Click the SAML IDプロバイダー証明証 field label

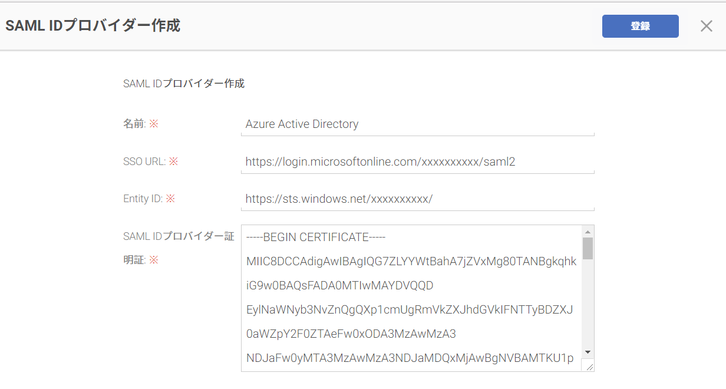point(179,248)
